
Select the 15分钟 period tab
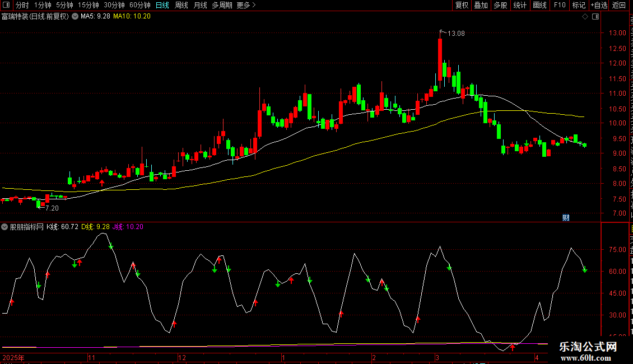pyautogui.click(x=88, y=5)
